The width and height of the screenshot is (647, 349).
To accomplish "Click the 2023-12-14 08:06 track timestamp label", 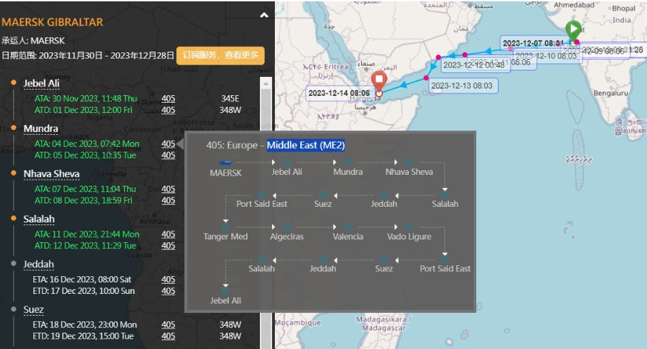I will pos(339,93).
